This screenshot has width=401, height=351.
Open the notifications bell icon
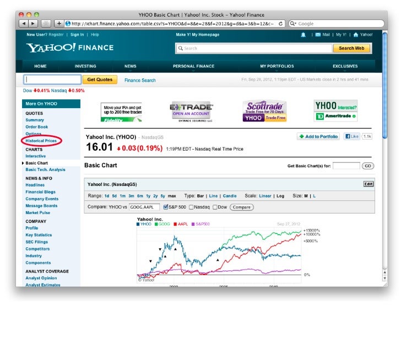(303, 35)
